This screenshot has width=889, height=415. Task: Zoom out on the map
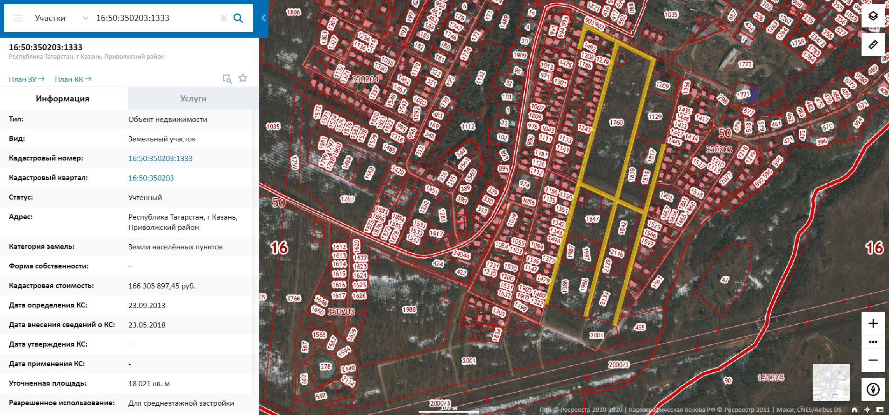(873, 360)
